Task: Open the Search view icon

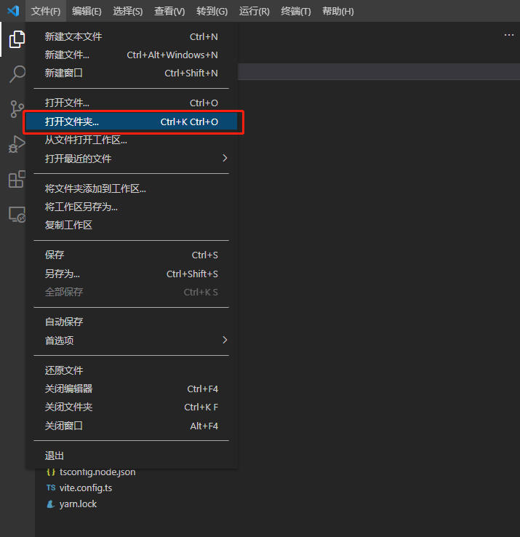Action: click(17, 73)
